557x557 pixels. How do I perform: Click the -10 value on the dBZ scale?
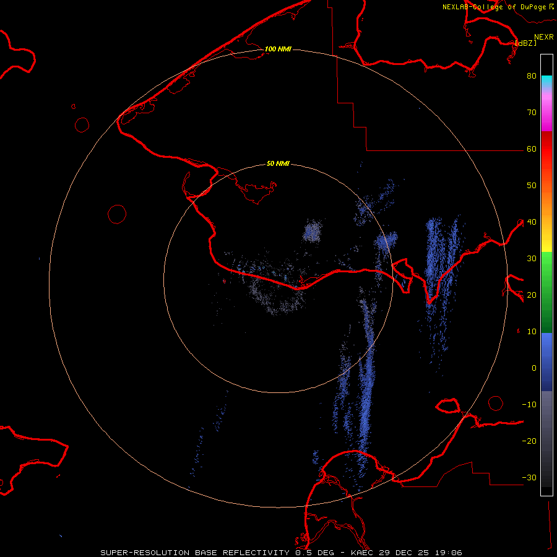coord(529,405)
